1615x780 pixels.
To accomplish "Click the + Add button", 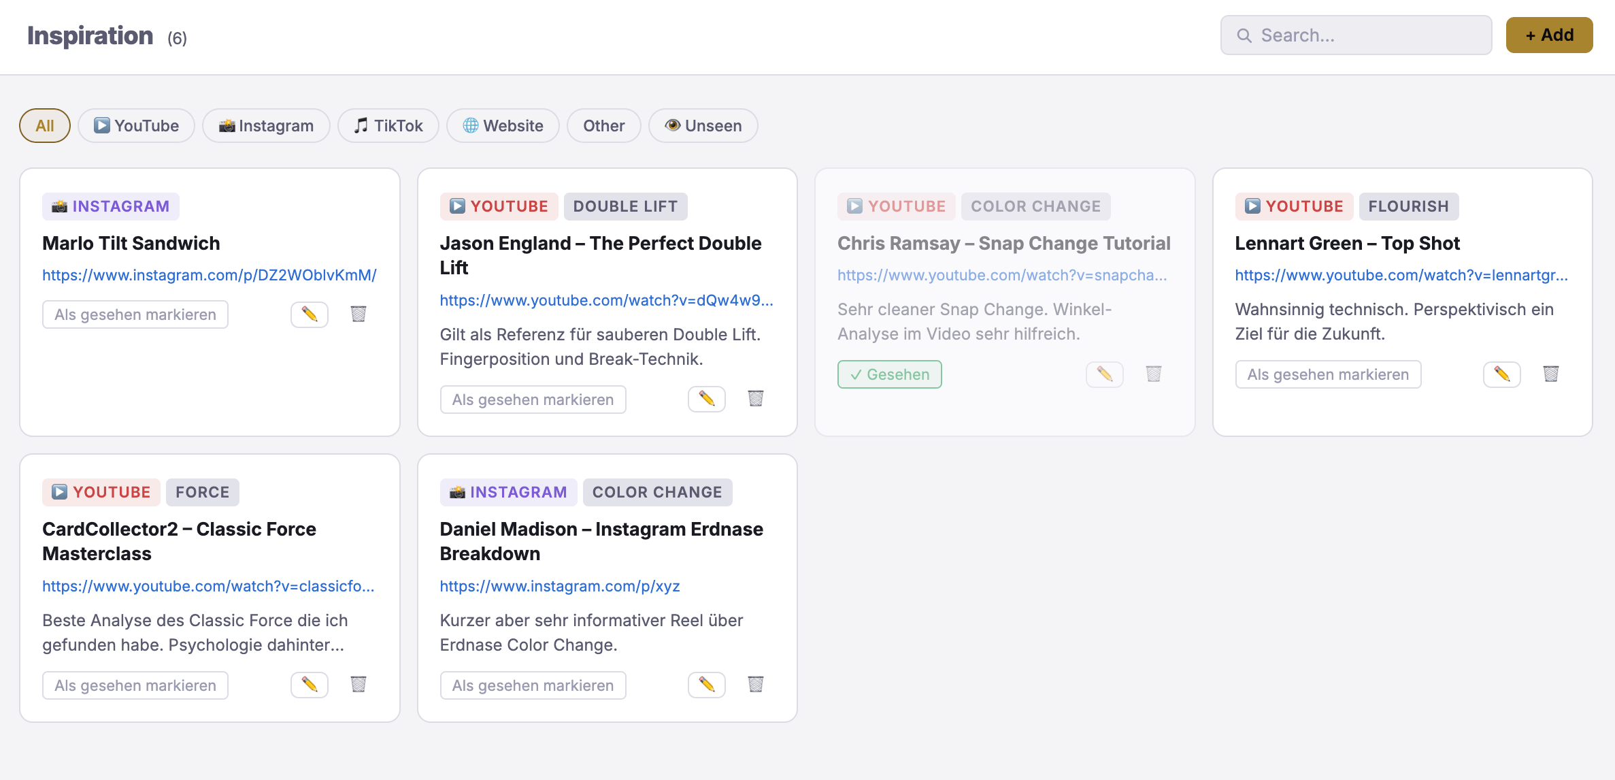I will (1549, 35).
